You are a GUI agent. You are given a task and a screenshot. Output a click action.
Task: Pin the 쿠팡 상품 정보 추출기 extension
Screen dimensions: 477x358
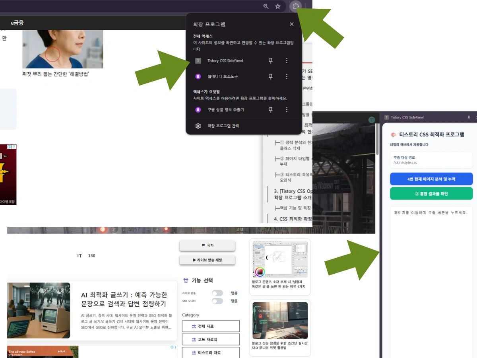271,110
